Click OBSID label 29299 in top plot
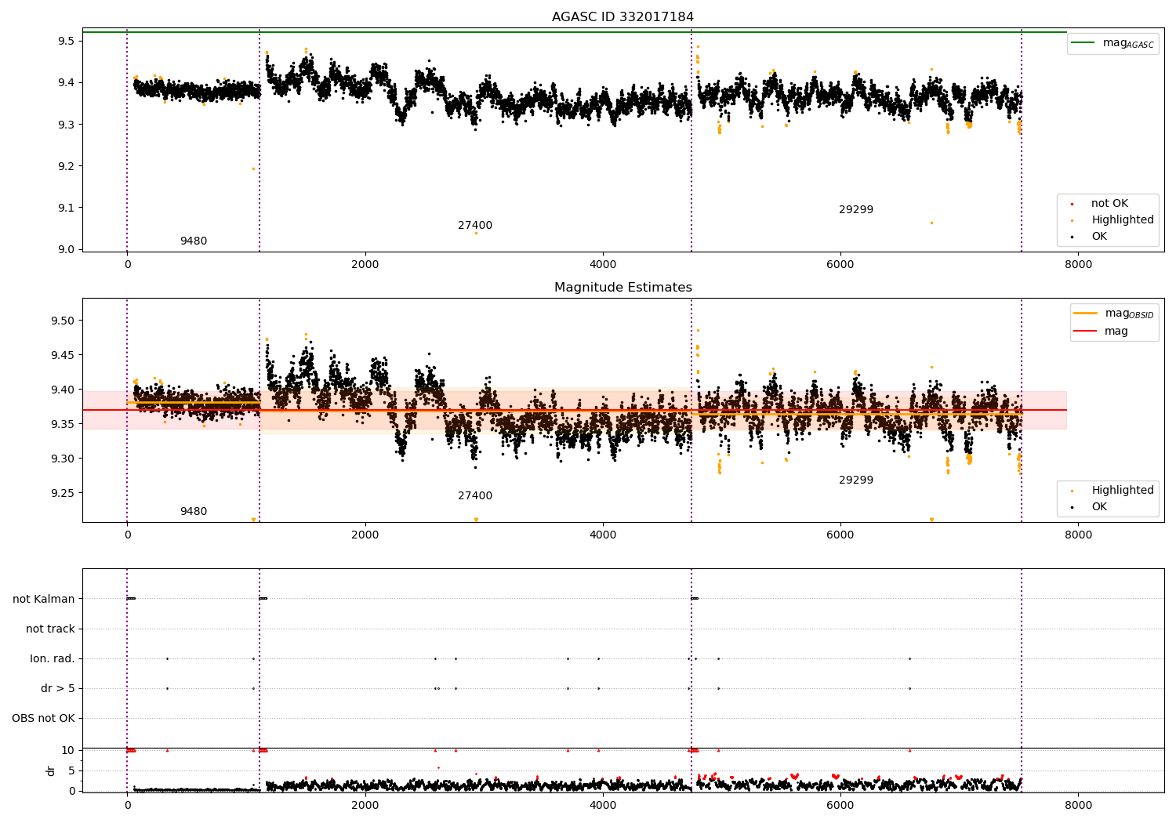Image resolution: width=1176 pixels, height=823 pixels. pos(856,210)
